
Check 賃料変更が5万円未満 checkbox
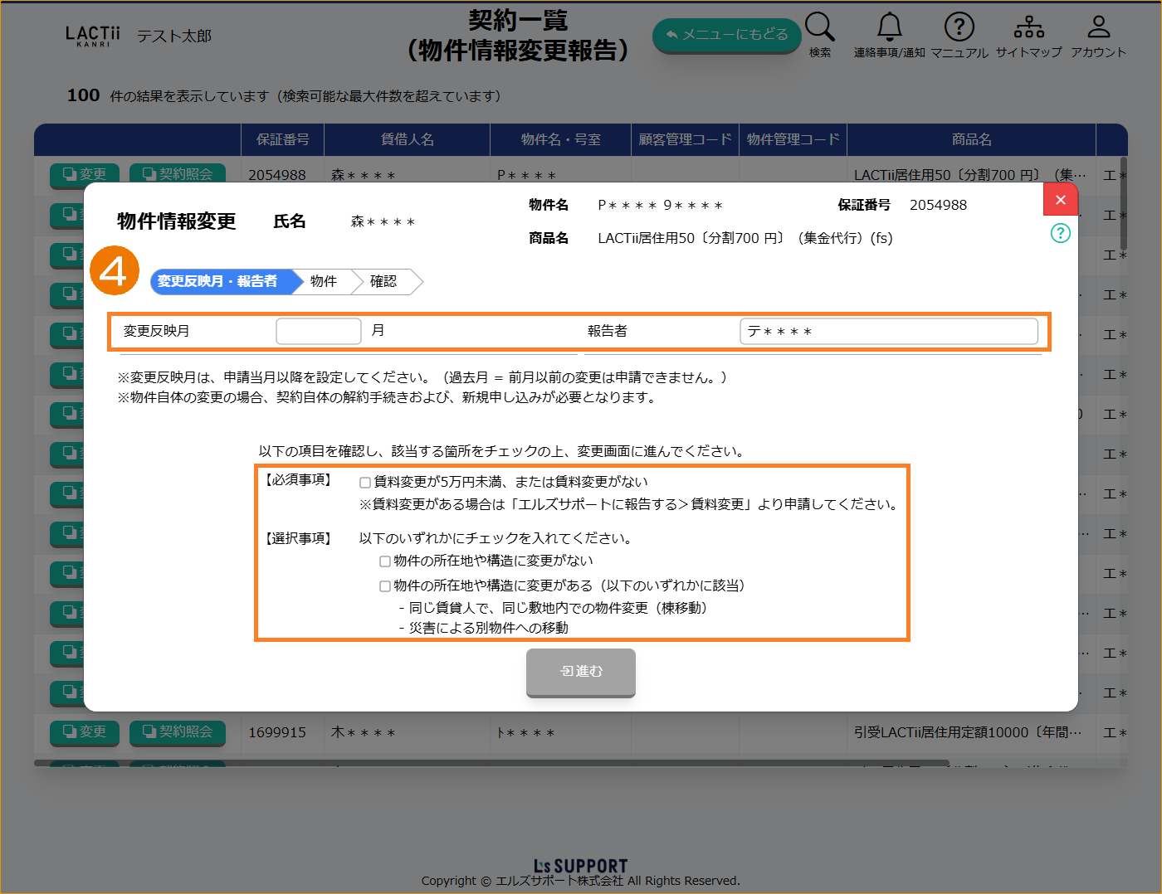coord(365,483)
